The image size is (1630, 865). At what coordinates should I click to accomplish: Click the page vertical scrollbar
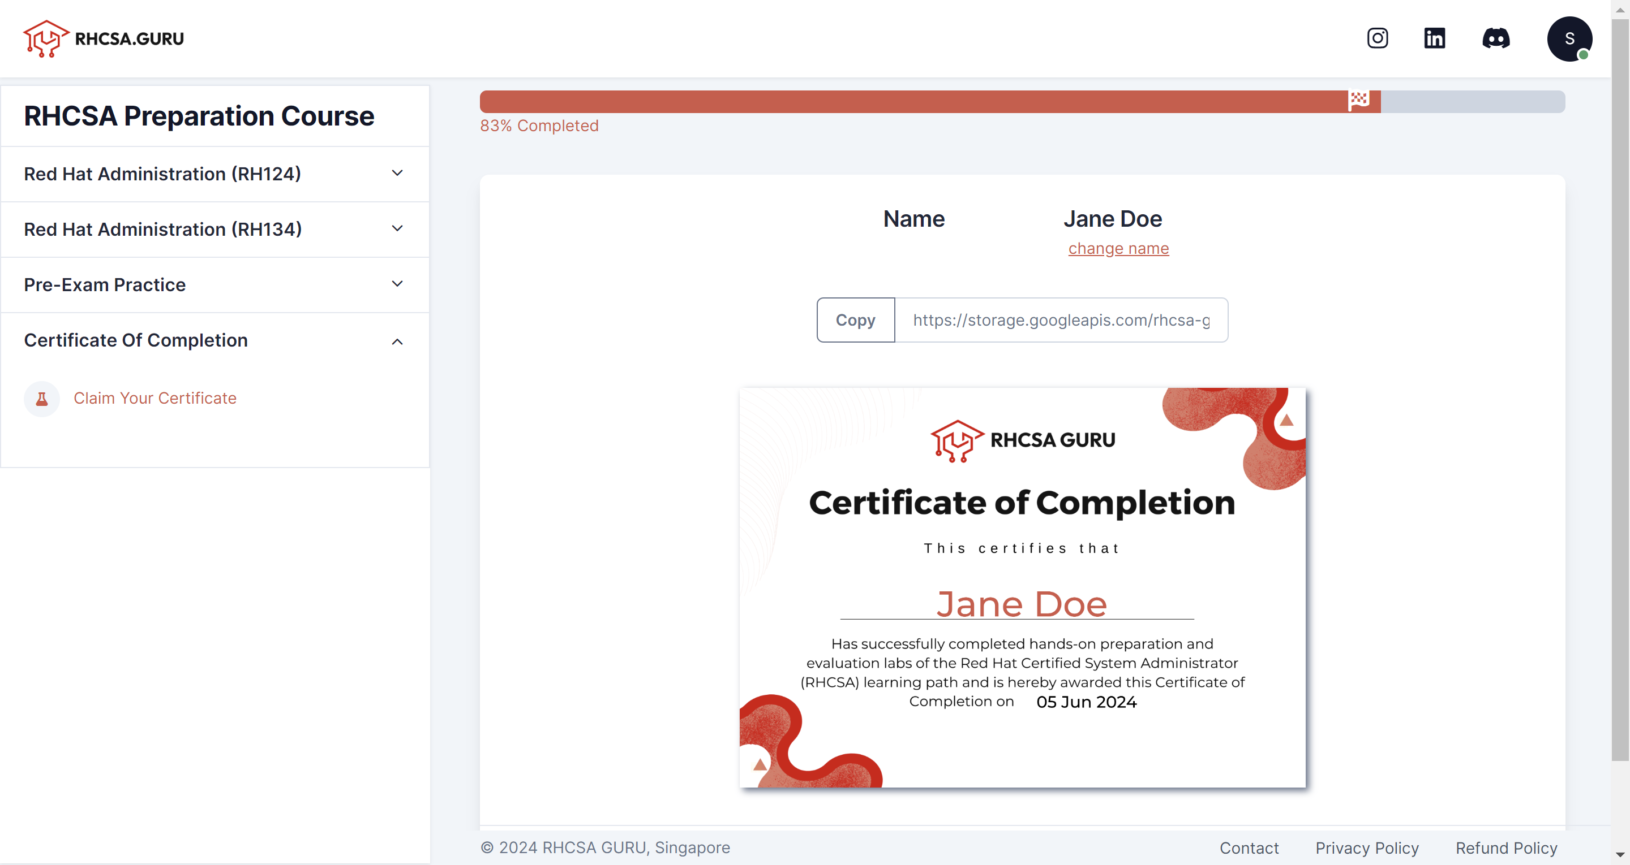point(1620,390)
